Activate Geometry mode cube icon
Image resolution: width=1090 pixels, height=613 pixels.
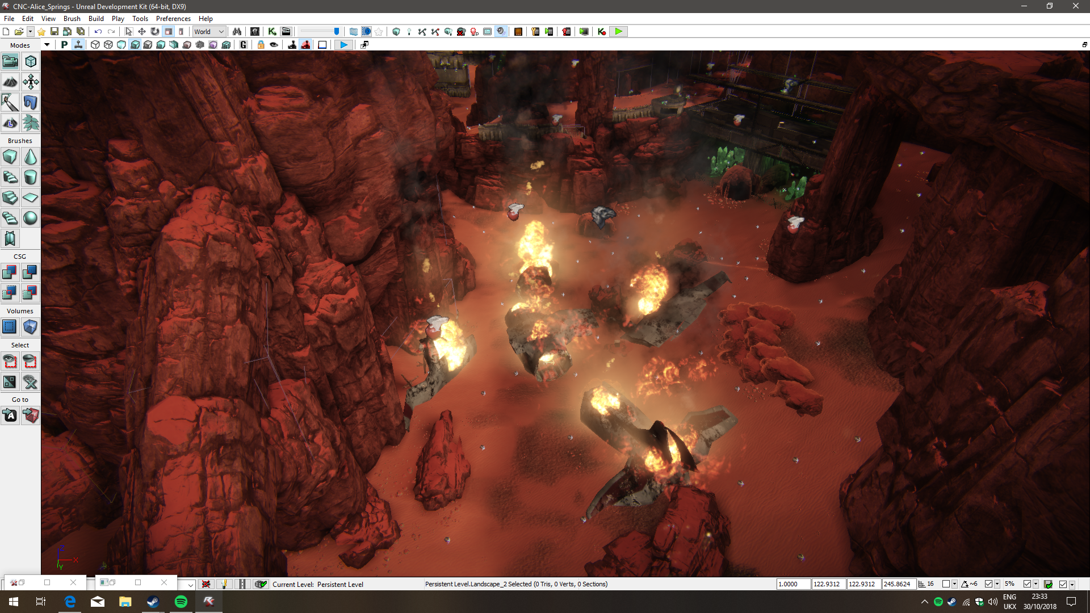click(x=31, y=61)
